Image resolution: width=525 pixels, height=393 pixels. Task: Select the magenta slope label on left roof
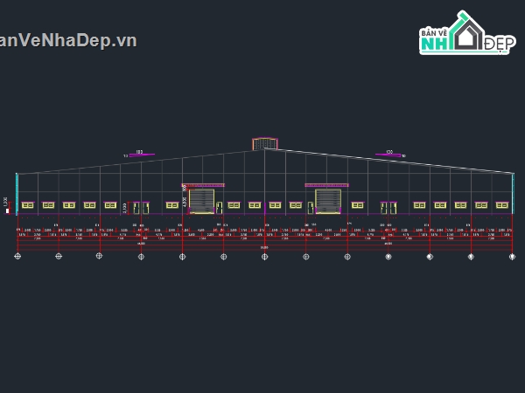tap(142, 155)
